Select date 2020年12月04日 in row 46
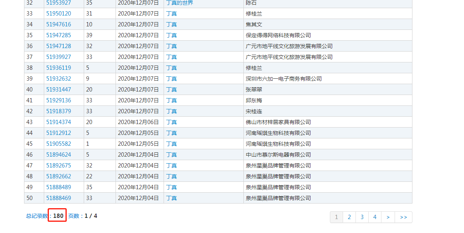 pos(138,155)
